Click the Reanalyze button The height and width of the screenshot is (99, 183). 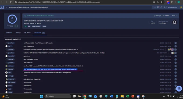(x=157, y=16)
